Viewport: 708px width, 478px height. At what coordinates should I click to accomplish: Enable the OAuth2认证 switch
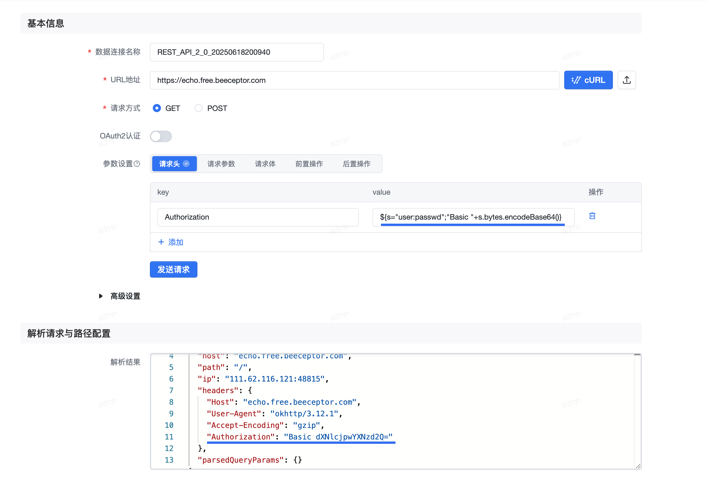click(161, 136)
